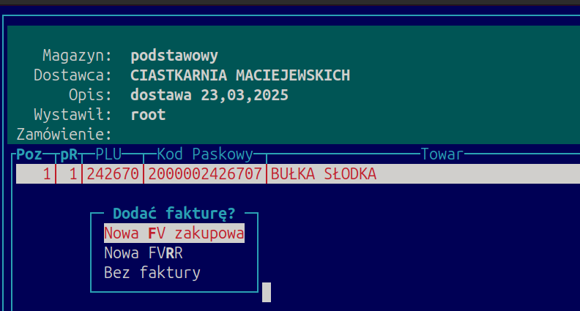Screen dimensions: 580x311
Task: Choose 'Nowa FVRR' in the invoice dialog
Action: (143, 253)
